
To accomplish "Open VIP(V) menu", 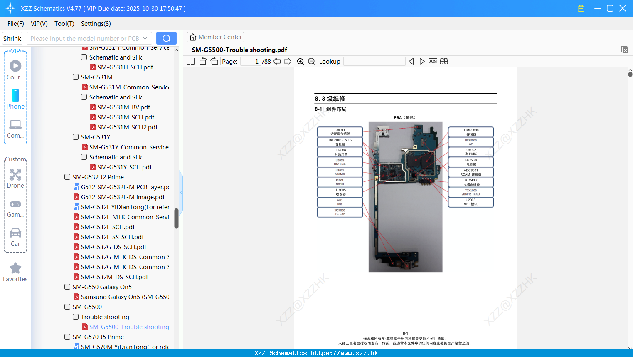I will coord(39,24).
